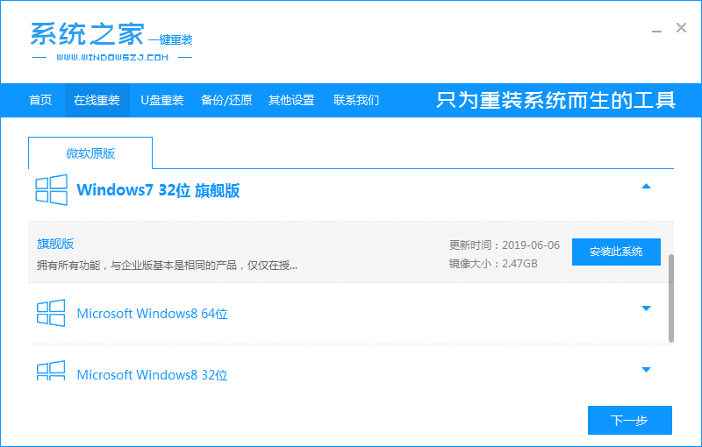This screenshot has width=702, height=447.
Task: Go to 备份/还原 section
Action: tap(226, 100)
